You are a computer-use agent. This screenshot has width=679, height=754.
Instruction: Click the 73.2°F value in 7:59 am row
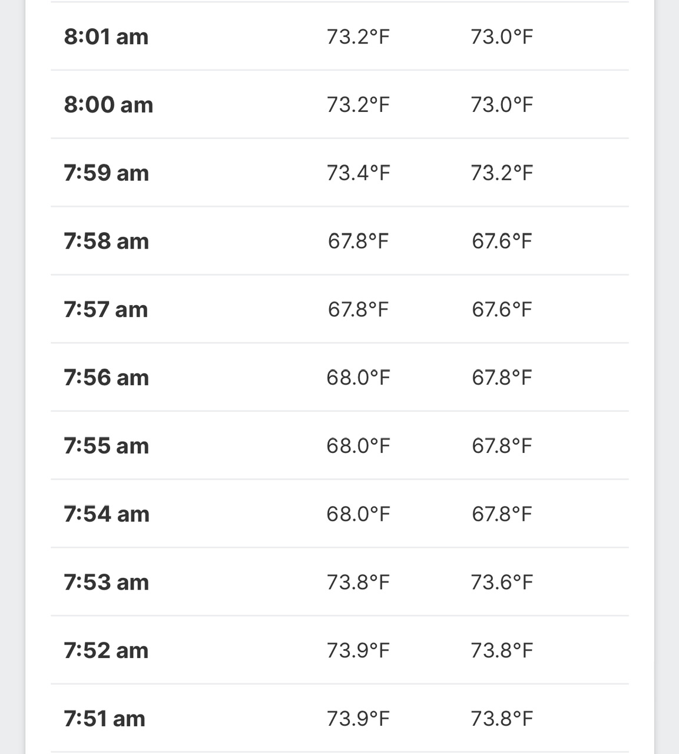[x=502, y=173]
